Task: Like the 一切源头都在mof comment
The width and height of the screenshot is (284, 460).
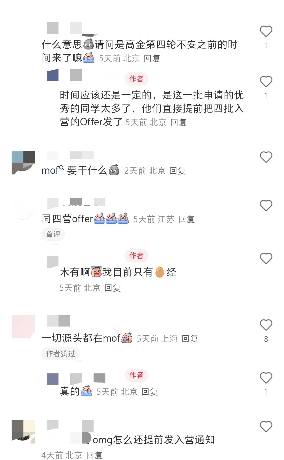Action: coord(266,325)
